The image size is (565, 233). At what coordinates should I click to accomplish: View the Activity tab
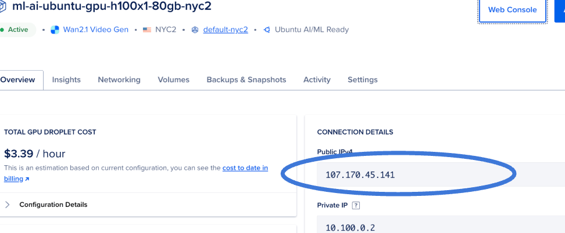[x=317, y=80]
